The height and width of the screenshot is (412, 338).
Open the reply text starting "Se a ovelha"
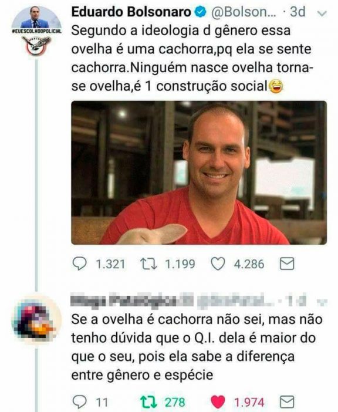coord(197,347)
